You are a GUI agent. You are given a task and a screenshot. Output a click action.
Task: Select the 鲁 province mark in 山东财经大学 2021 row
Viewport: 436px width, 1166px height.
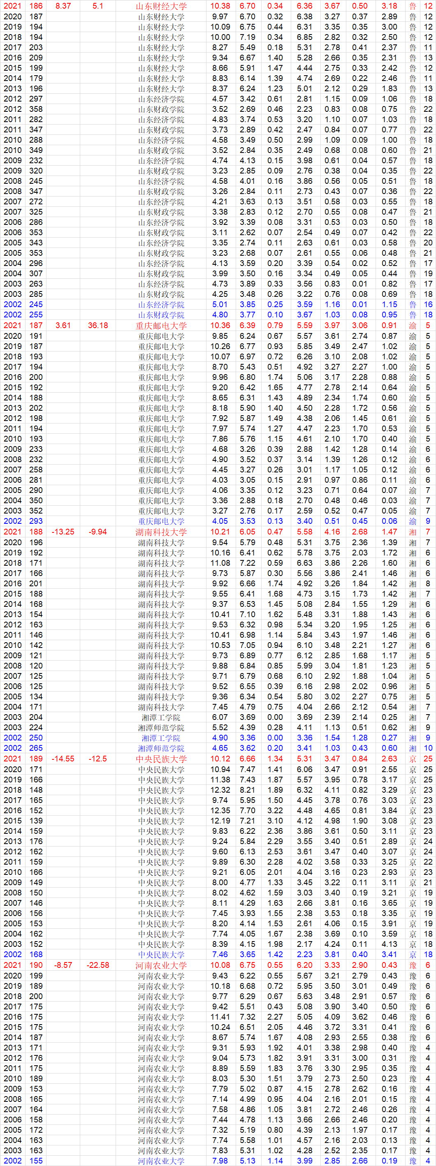pos(413,6)
